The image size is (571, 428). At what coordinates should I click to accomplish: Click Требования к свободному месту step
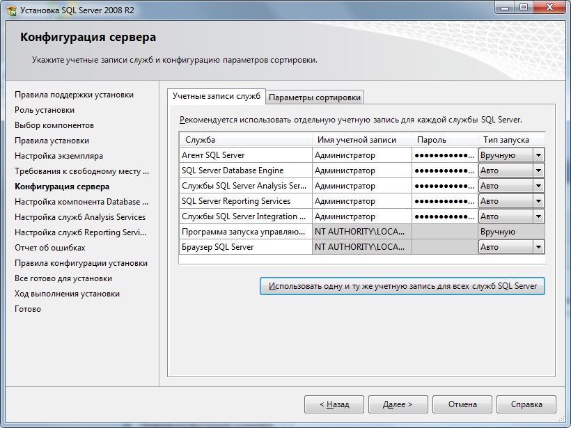point(81,171)
